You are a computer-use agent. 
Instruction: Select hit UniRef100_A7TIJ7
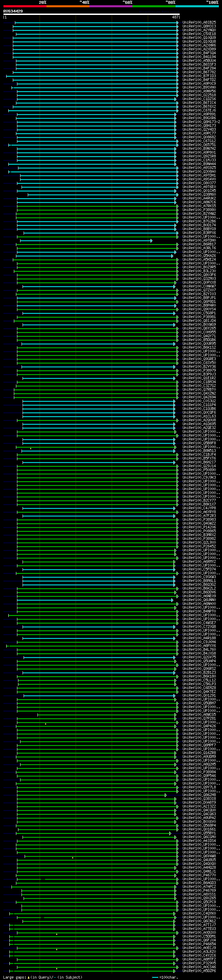click(199, 925)
